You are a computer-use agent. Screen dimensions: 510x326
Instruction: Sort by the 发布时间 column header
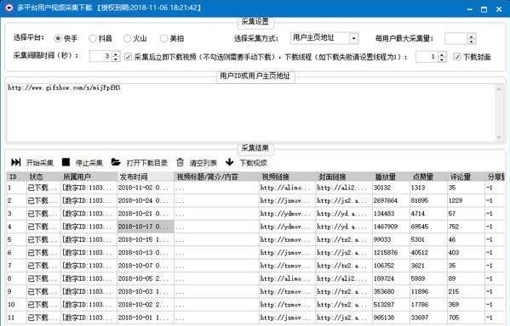[x=146, y=177]
